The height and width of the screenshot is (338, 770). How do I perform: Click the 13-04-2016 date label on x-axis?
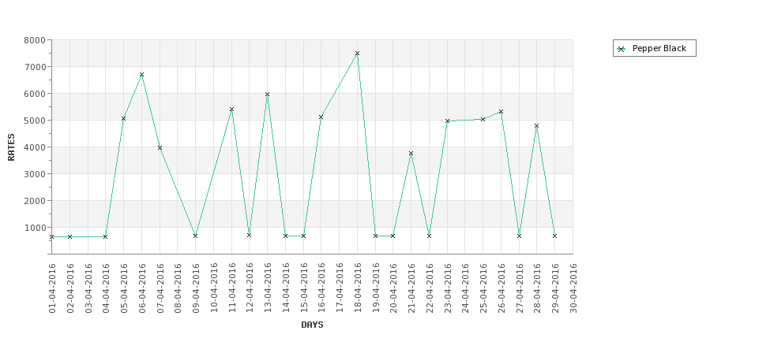pos(268,288)
